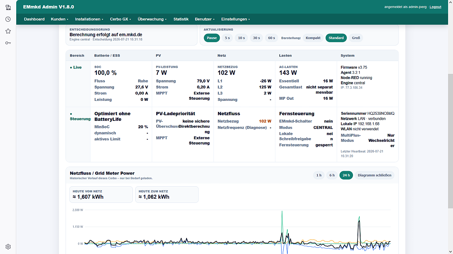Open the key icon in sidebar
Screen dimensions: 453x254
[8, 43]
